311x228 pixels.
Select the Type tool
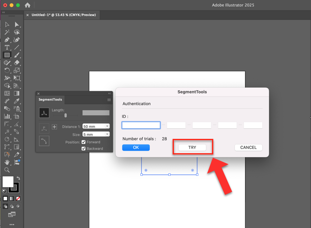(7, 47)
